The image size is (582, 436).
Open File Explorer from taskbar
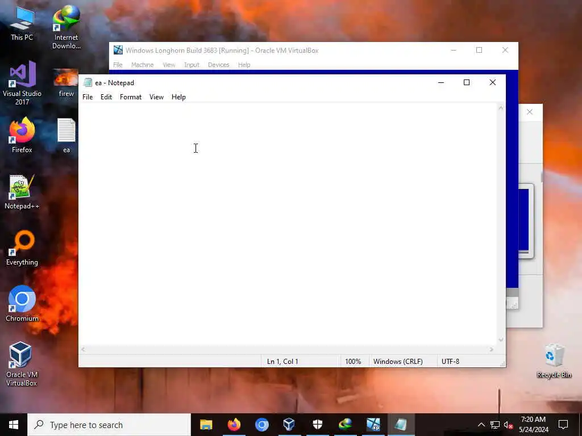pos(206,425)
